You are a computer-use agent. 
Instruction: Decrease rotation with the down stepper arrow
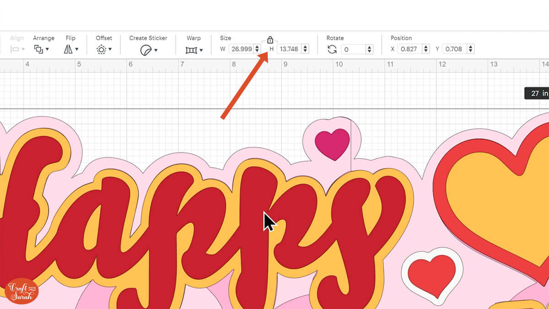[x=370, y=51]
